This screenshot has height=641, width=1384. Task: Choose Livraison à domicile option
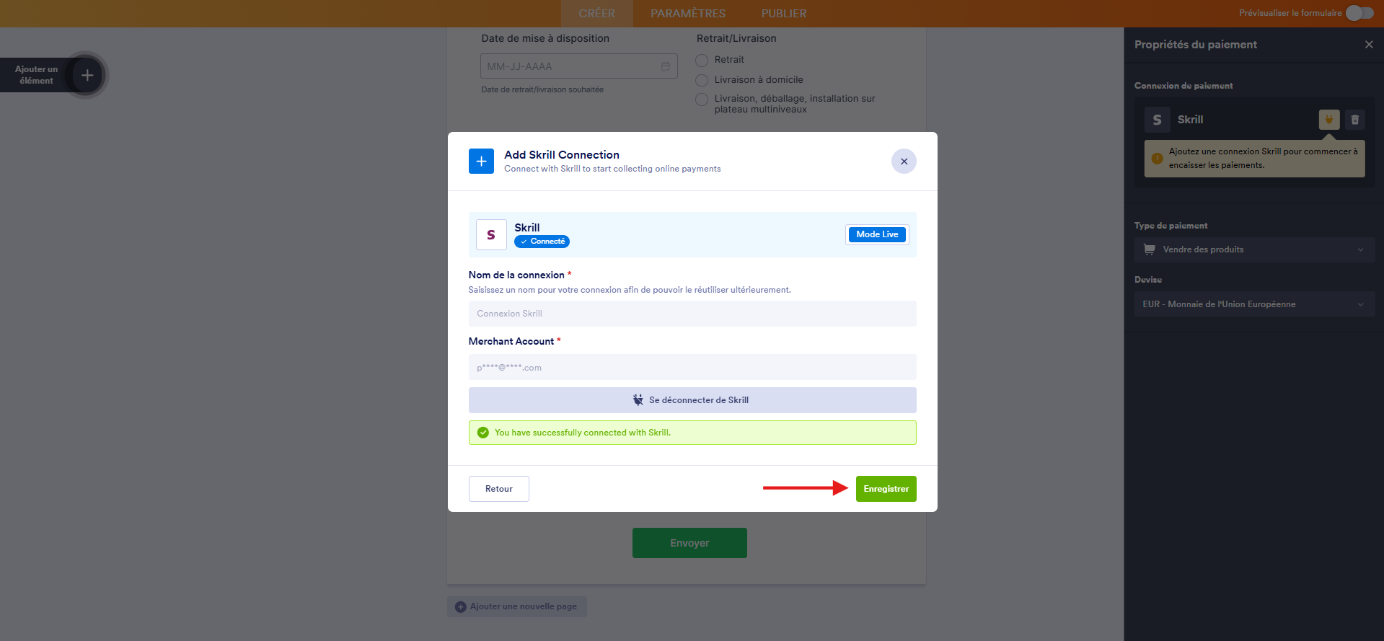pyautogui.click(x=701, y=80)
